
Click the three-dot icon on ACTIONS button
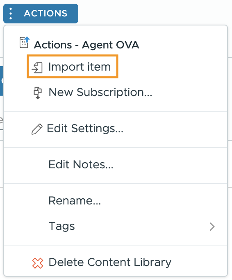[x=11, y=14]
